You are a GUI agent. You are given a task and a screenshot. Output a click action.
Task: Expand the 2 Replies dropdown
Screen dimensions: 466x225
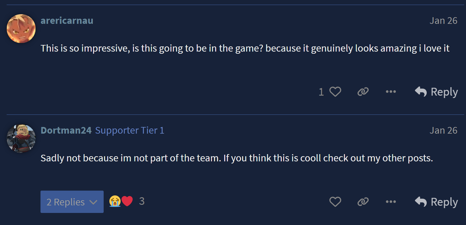72,202
